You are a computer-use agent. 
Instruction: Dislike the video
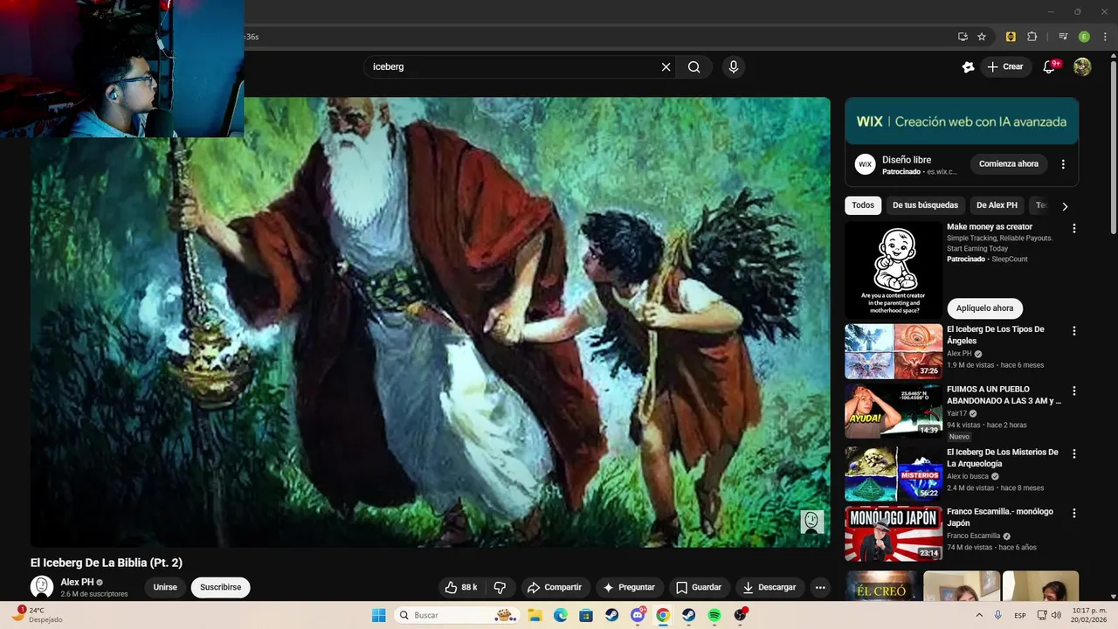(500, 587)
